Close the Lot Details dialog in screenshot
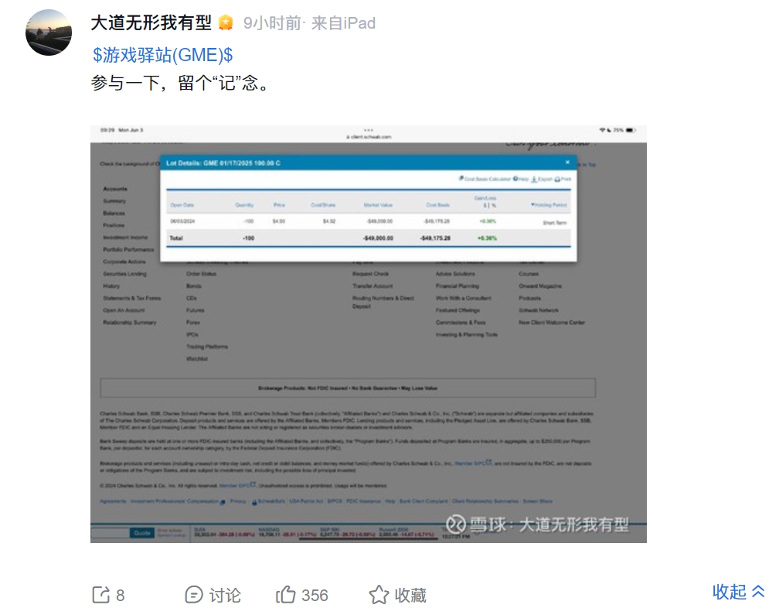779x615 pixels. coord(567,162)
